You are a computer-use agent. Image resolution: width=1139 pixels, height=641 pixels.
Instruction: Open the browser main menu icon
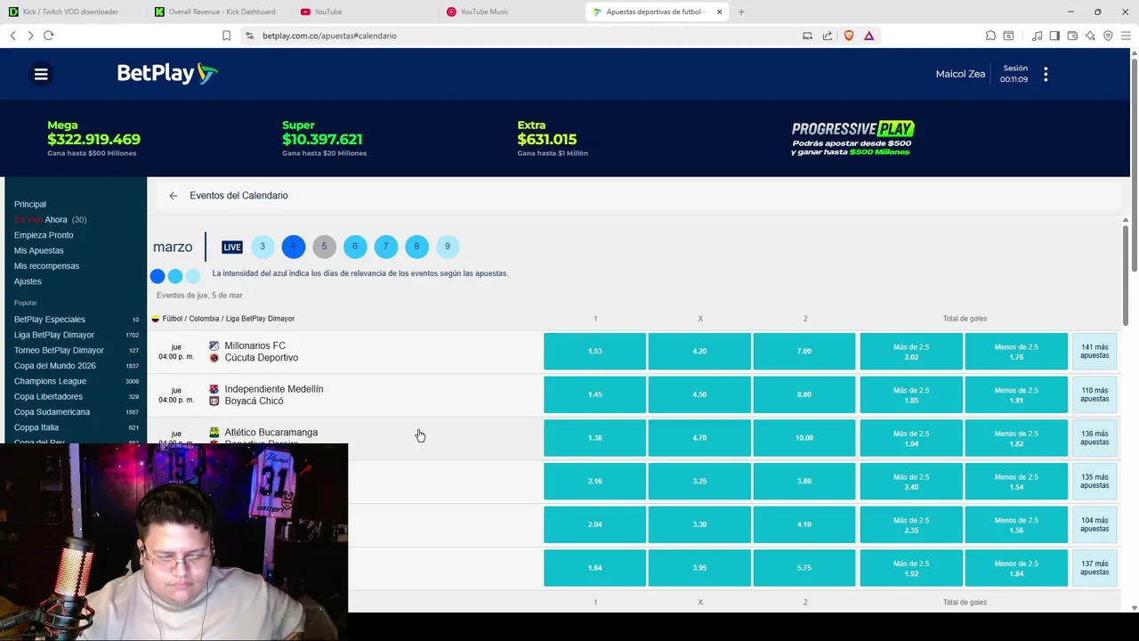point(1126,36)
